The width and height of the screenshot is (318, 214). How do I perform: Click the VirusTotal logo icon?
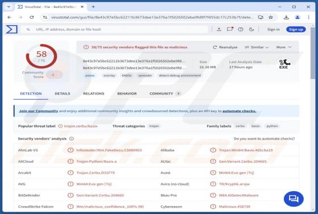[x=11, y=30]
